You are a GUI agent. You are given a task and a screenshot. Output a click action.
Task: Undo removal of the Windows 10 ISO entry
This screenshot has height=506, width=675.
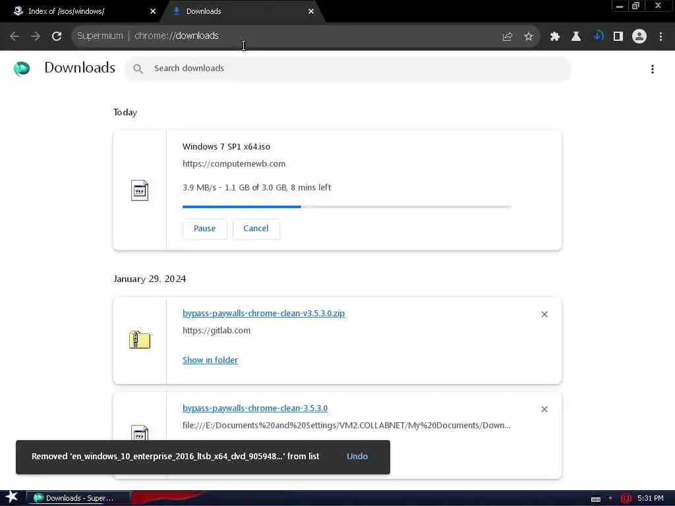click(357, 456)
